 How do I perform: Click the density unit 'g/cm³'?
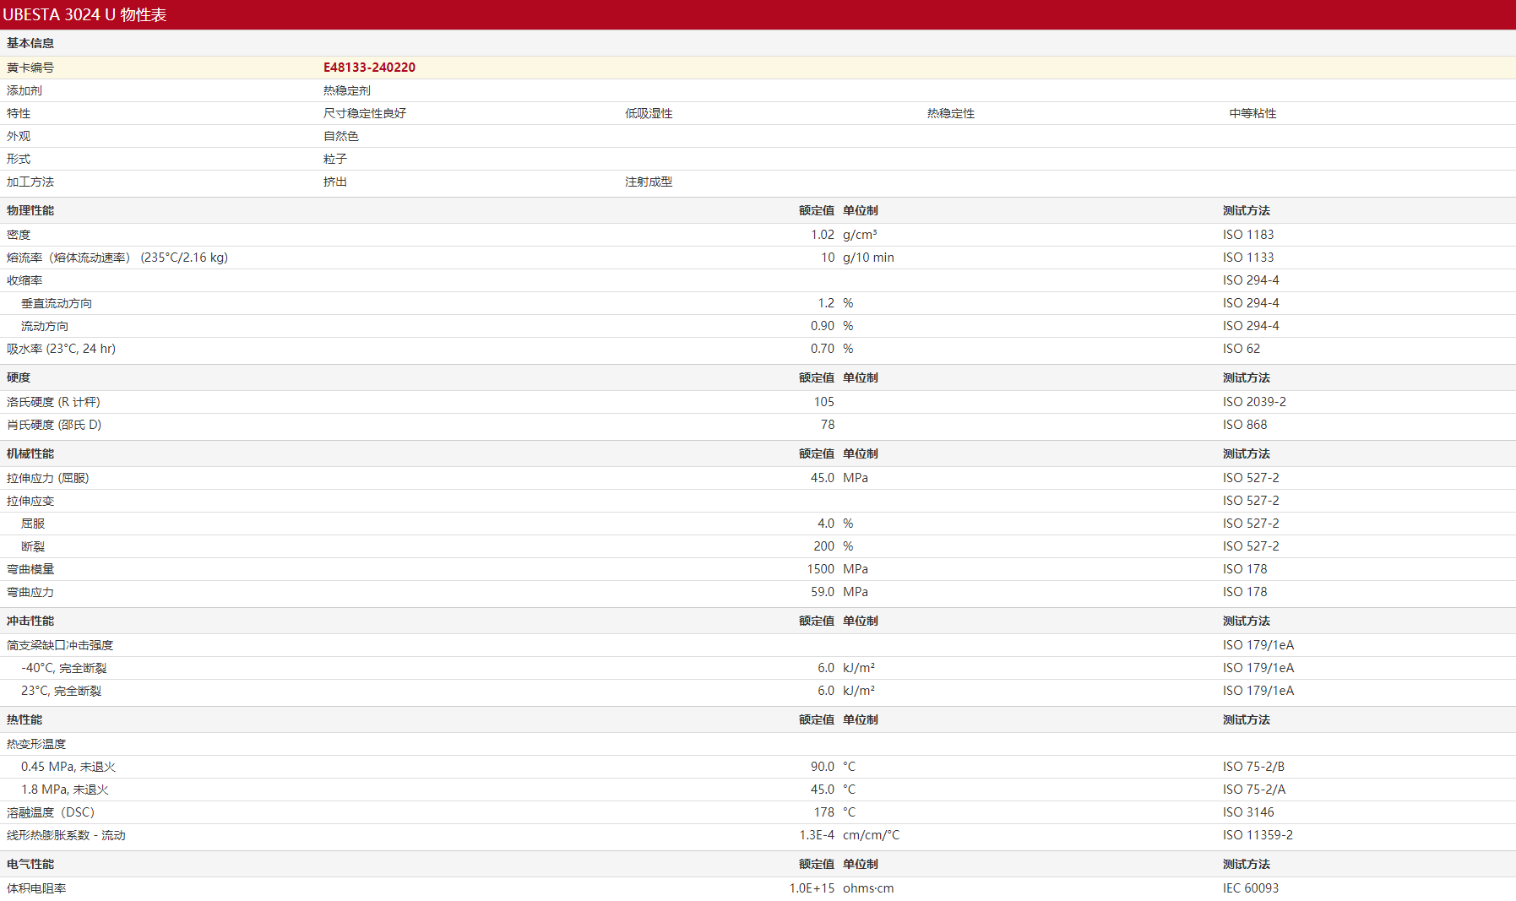[860, 235]
